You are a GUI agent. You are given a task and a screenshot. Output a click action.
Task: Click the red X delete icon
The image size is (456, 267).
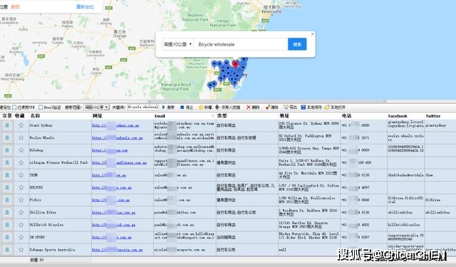pos(249,108)
